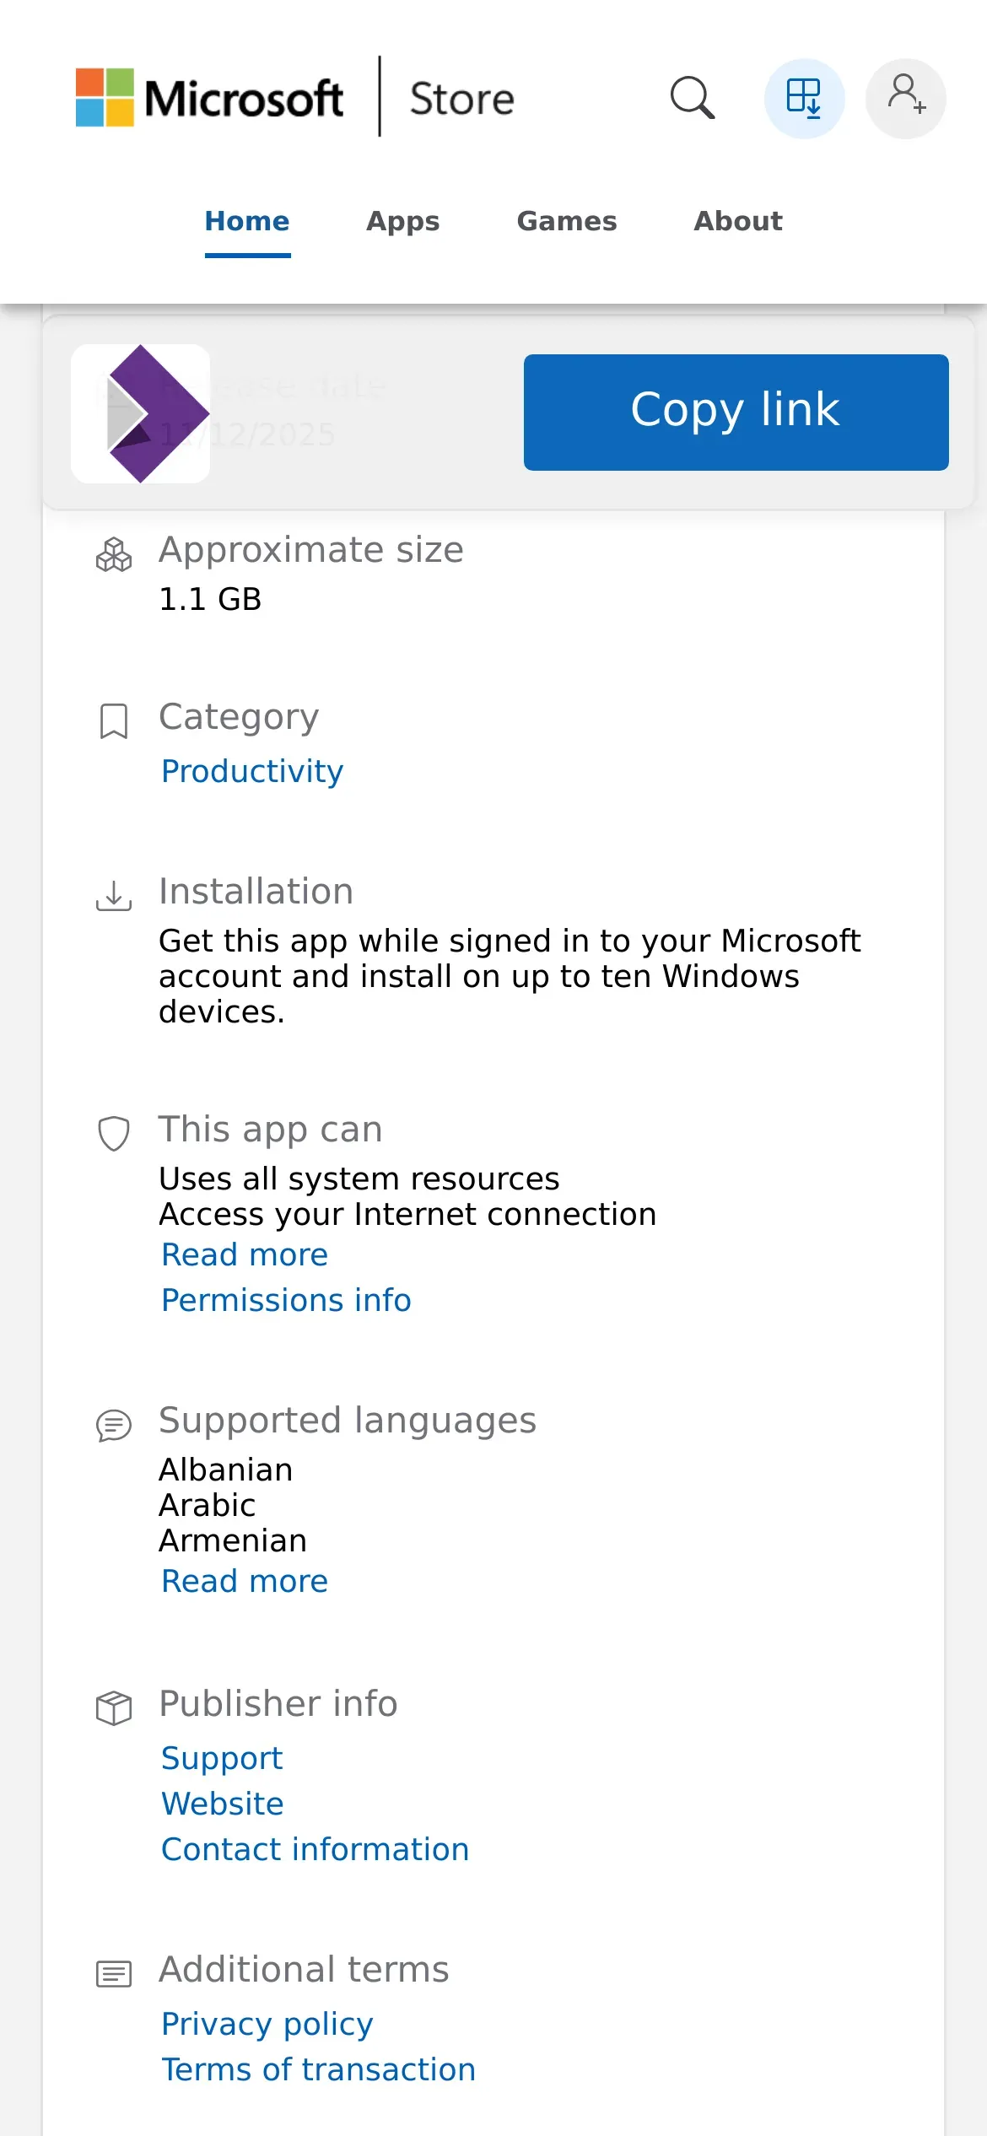987x2136 pixels.
Task: Click the This app can shield icon
Action: [114, 1134]
